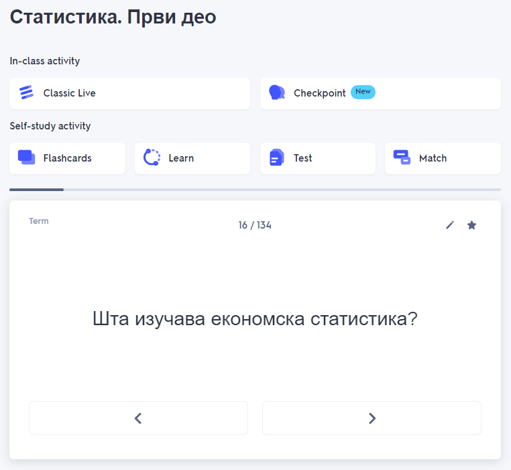Click the Match tiles icon
The image size is (511, 470).
(402, 158)
